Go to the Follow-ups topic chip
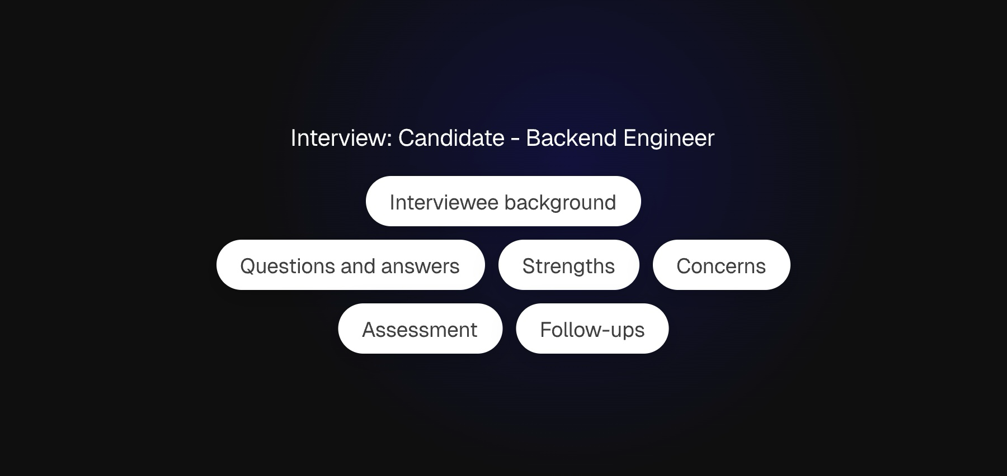Viewport: 1007px width, 476px height. tap(592, 329)
